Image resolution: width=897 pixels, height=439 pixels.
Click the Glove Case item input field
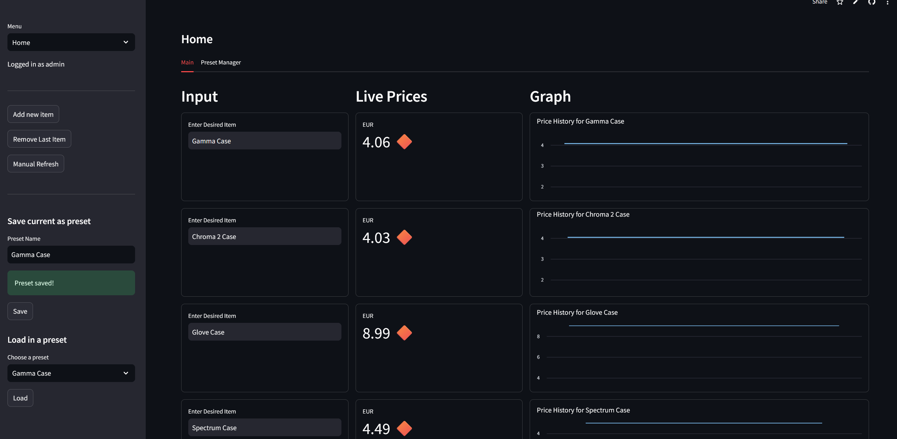(264, 332)
